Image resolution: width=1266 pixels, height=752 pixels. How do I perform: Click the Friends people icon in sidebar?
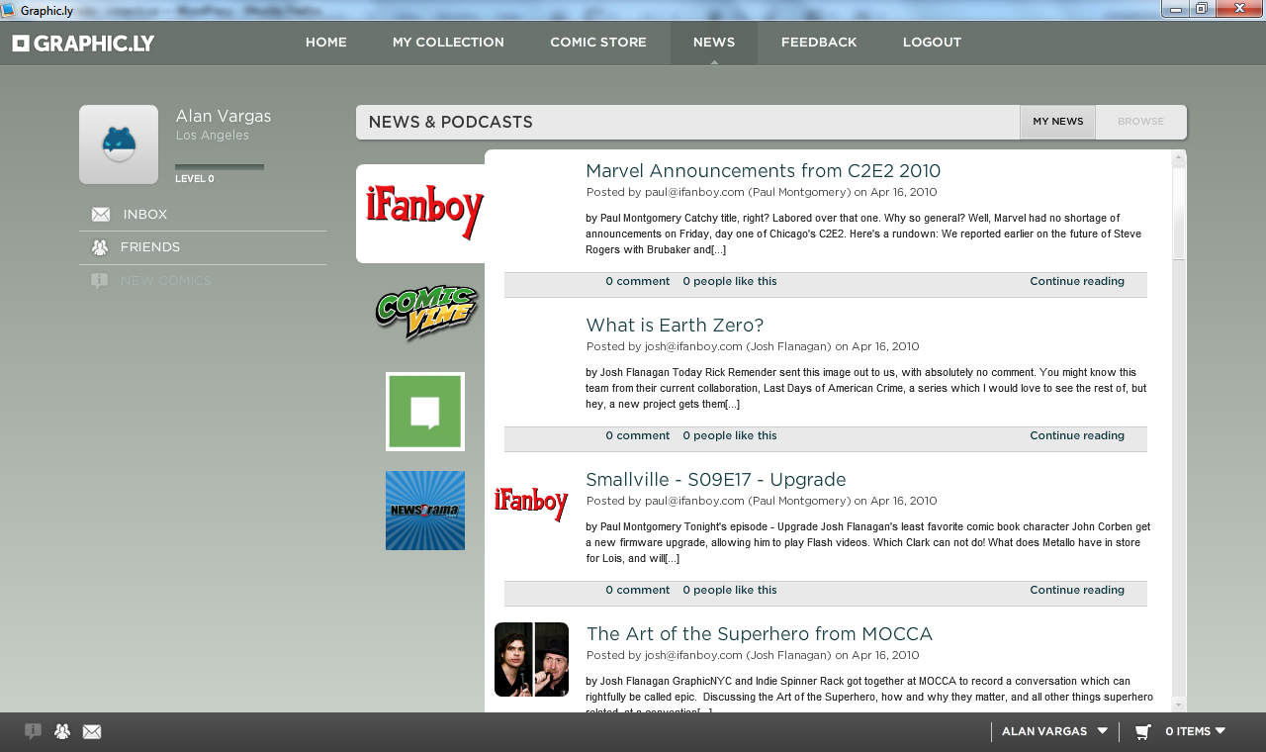100,247
